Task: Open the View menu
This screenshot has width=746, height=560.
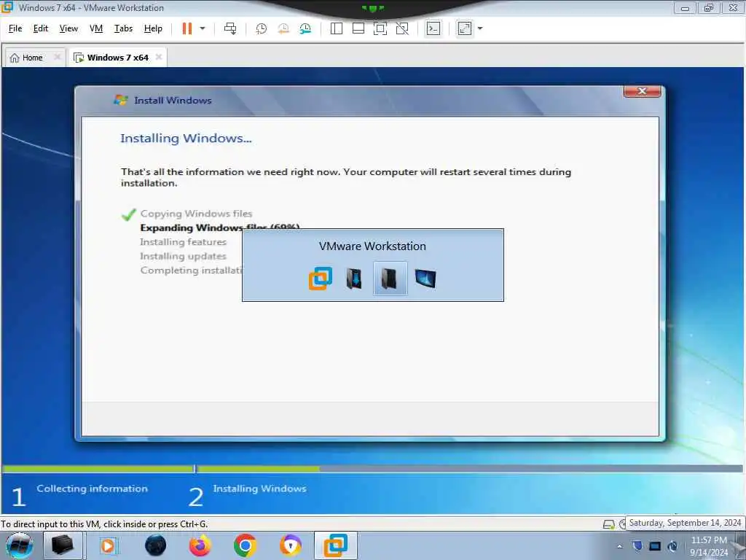Action: click(68, 28)
